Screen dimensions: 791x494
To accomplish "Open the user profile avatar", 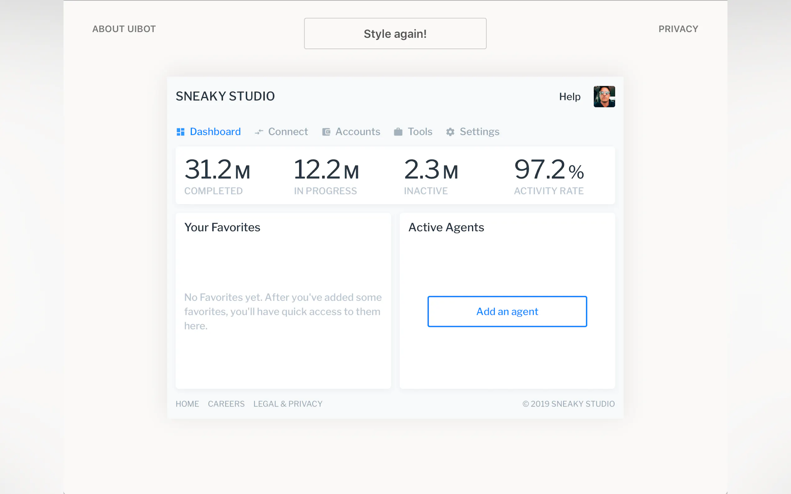I will (x=604, y=96).
